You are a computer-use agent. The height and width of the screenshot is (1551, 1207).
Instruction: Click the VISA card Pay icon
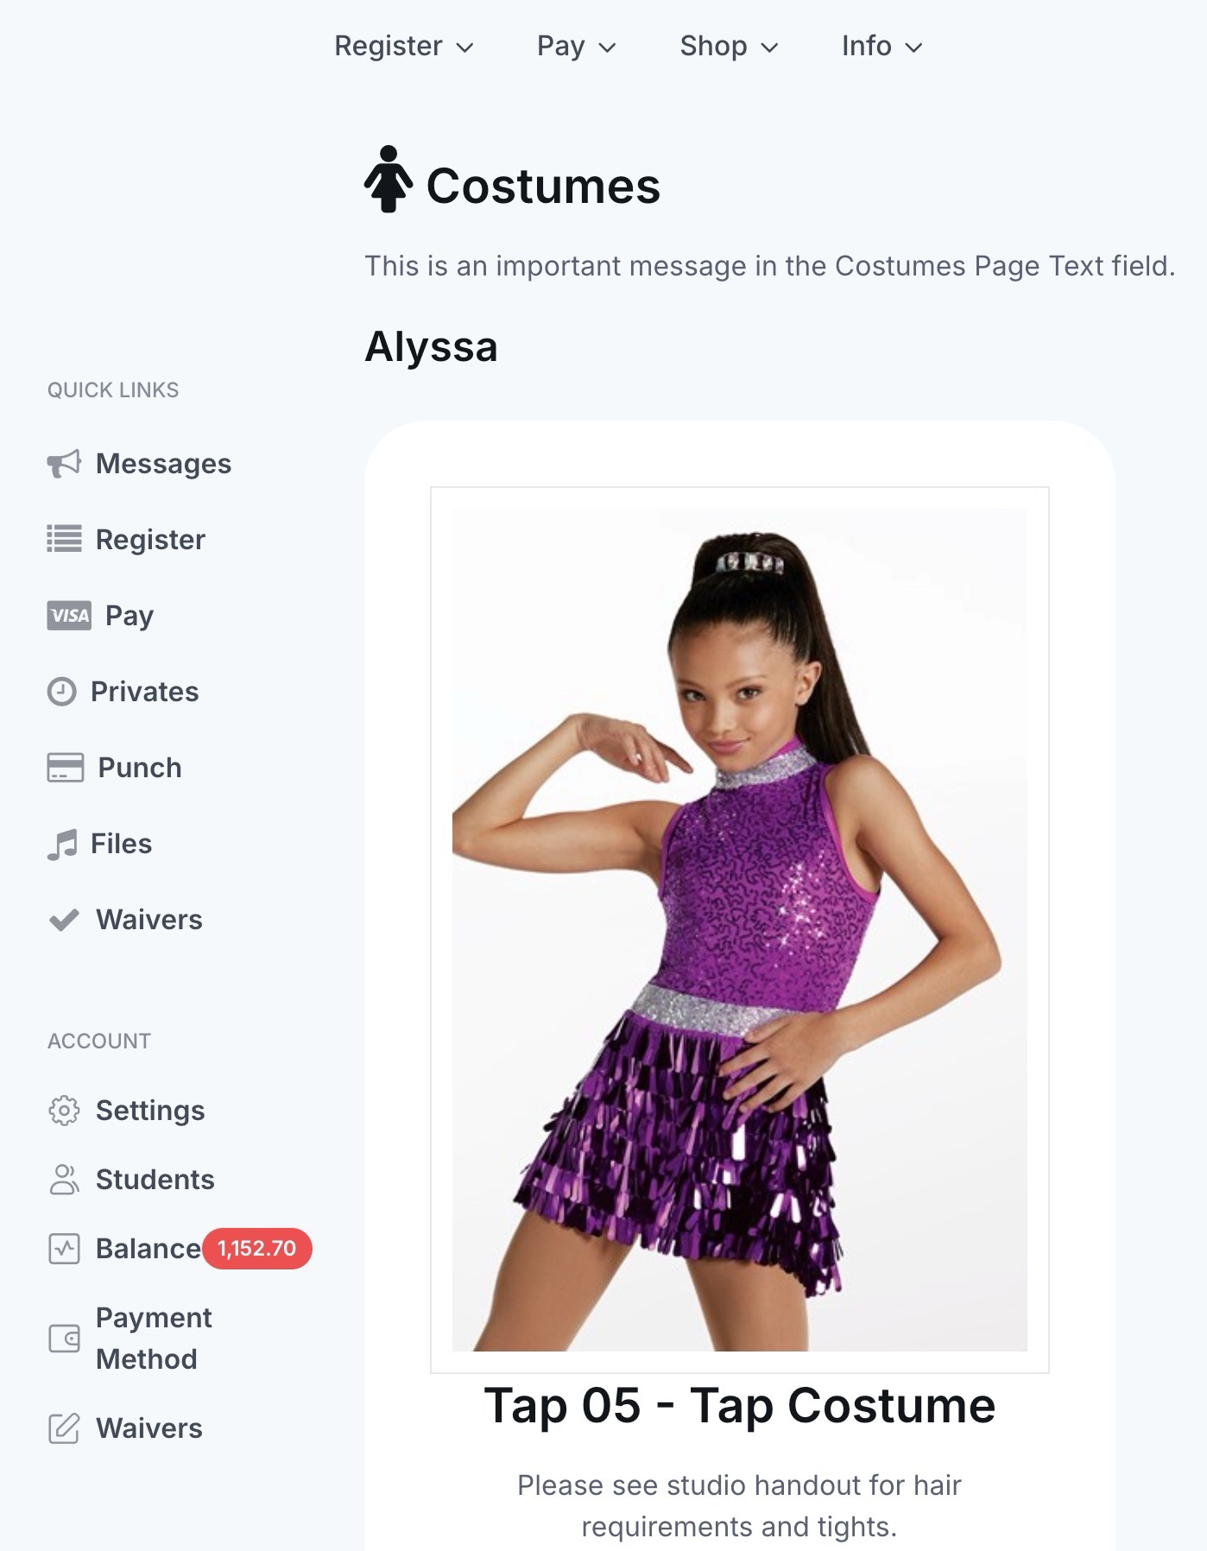coord(69,616)
